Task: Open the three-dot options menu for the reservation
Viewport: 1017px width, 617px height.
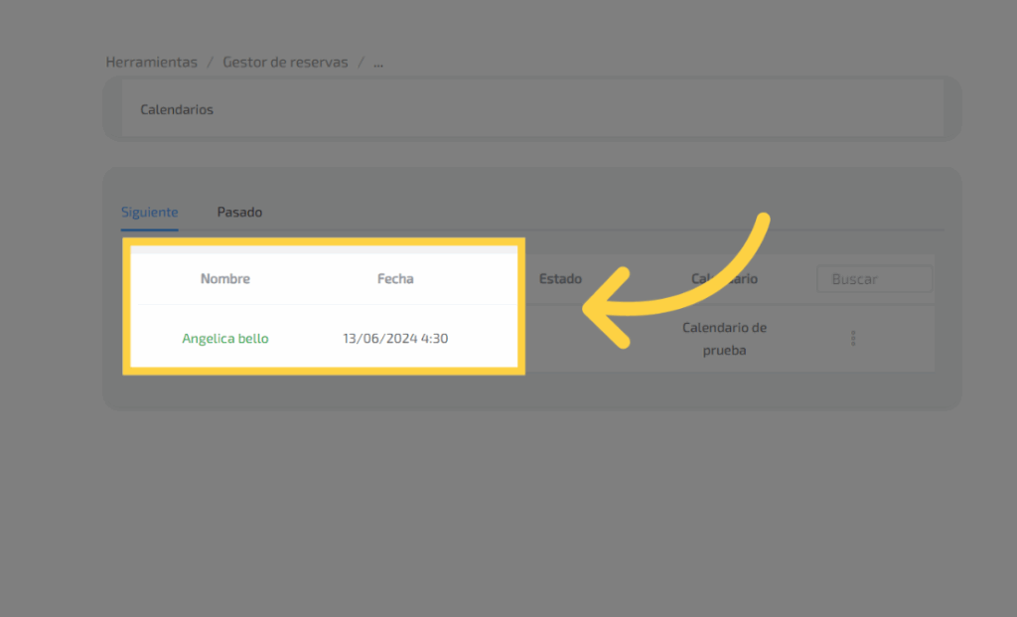Action: (x=853, y=339)
